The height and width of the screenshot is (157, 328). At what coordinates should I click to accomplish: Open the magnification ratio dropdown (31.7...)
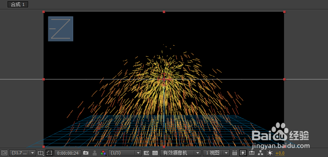point(23,153)
